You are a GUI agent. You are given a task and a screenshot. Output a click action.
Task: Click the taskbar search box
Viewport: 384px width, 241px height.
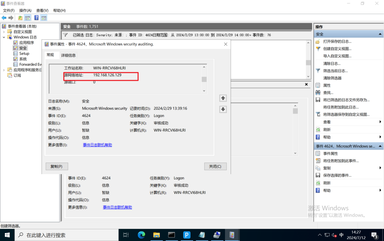pyautogui.click(x=67, y=235)
